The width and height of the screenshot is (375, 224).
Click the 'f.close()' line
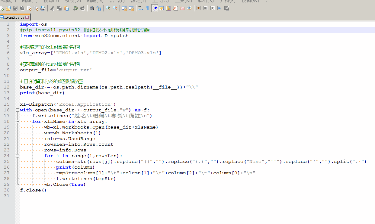coord(33,190)
